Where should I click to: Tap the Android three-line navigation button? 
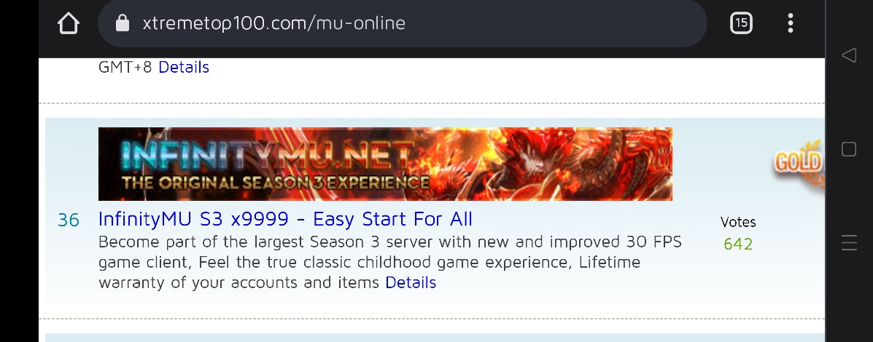click(x=849, y=242)
